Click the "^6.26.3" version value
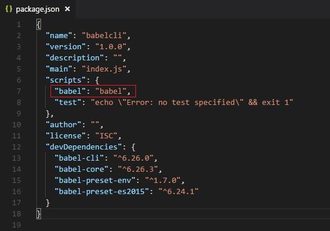330x231 pixels. pyautogui.click(x=138, y=169)
